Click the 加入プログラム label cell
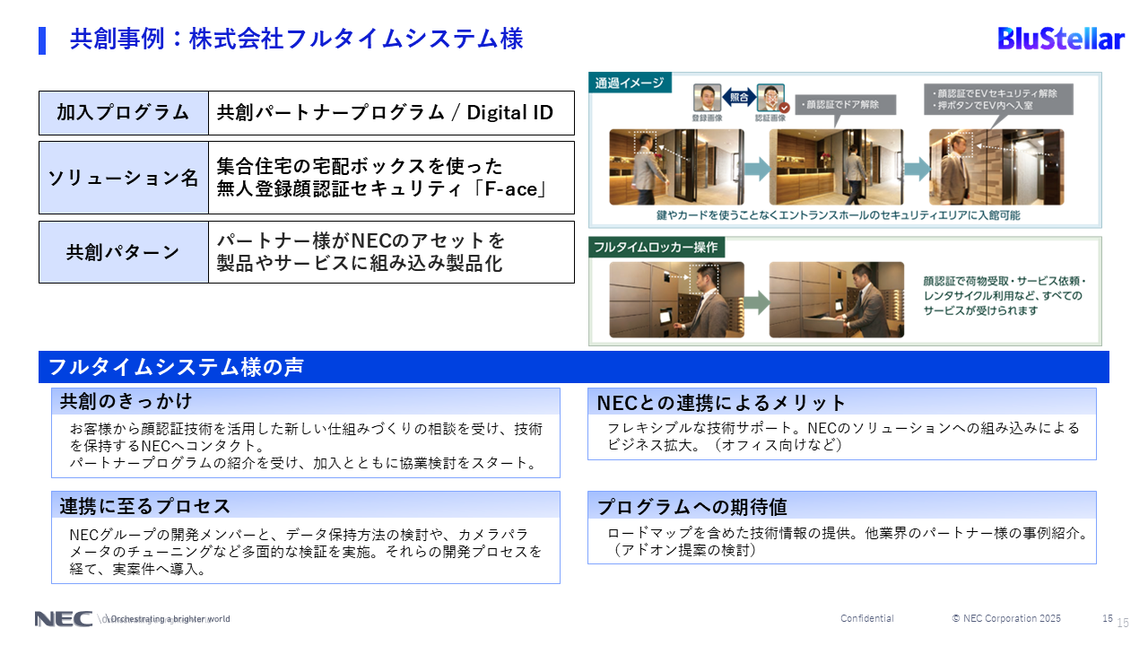 [x=124, y=113]
